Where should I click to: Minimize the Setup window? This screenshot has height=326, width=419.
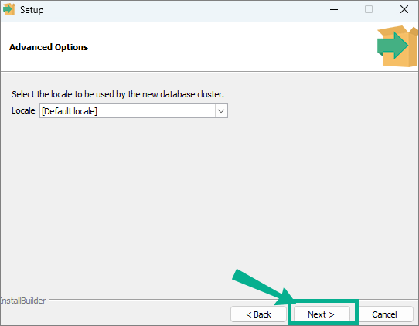pos(334,10)
